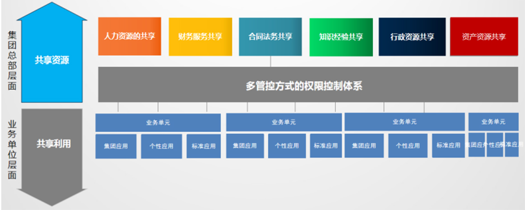
Task: Click the orange 人力资源的共享 box
Action: click(x=130, y=36)
